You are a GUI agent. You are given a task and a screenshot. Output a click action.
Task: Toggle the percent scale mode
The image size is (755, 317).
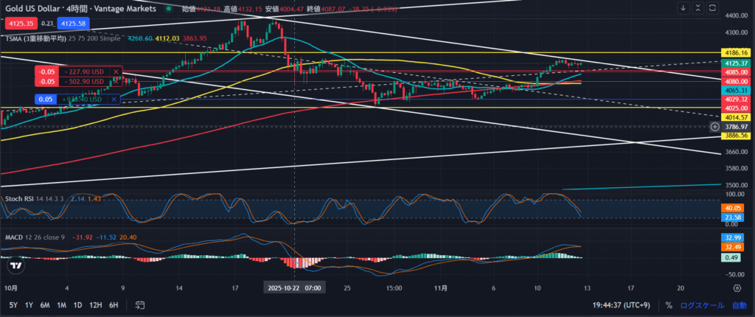(x=668, y=304)
